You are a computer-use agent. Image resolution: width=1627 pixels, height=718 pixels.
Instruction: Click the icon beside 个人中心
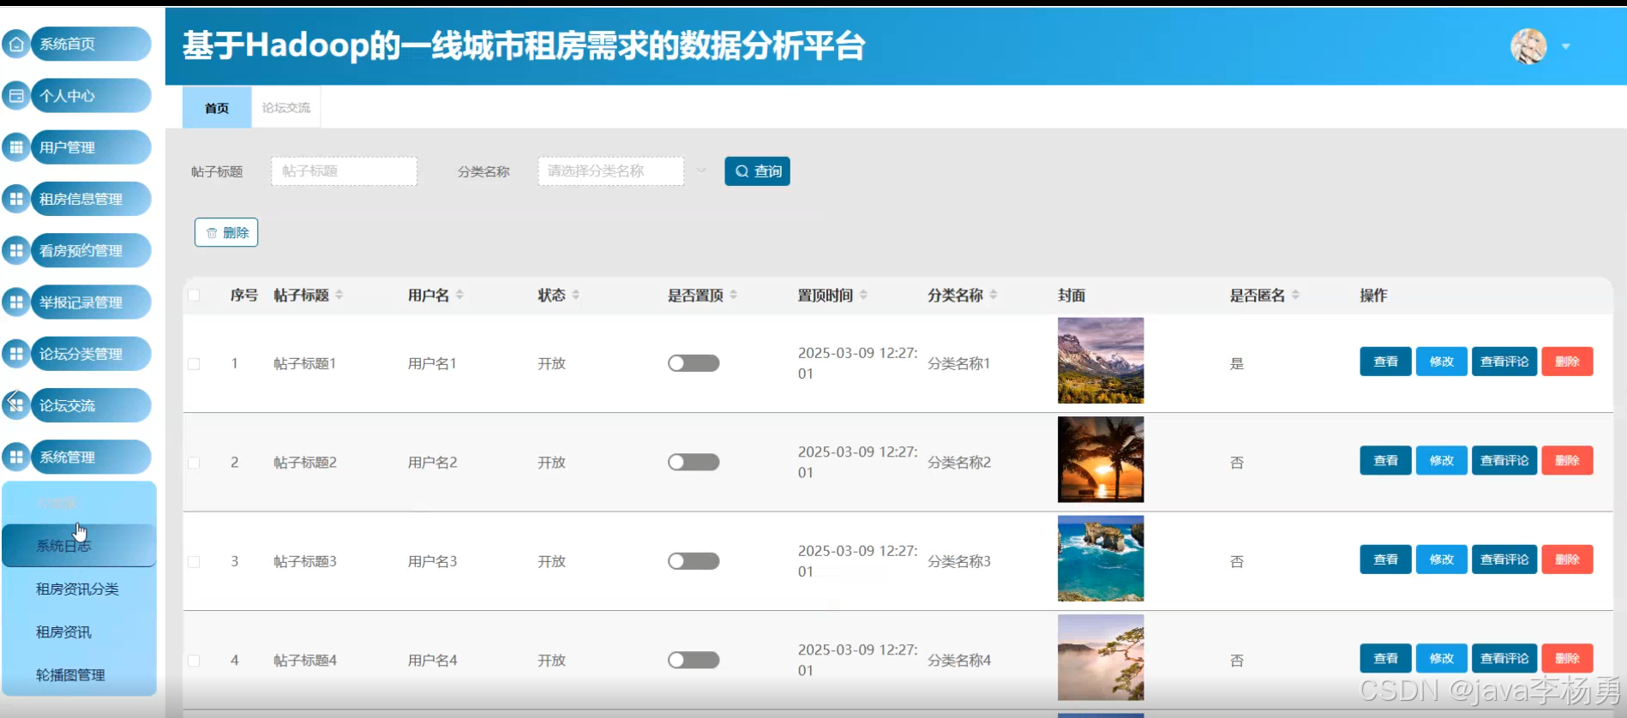click(x=16, y=96)
